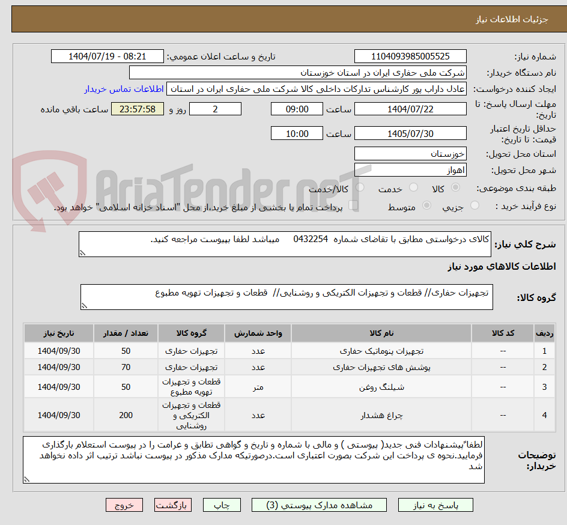This screenshot has height=525, width=567.
Task: Choose جزیی purchase process type
Action: [x=474, y=204]
